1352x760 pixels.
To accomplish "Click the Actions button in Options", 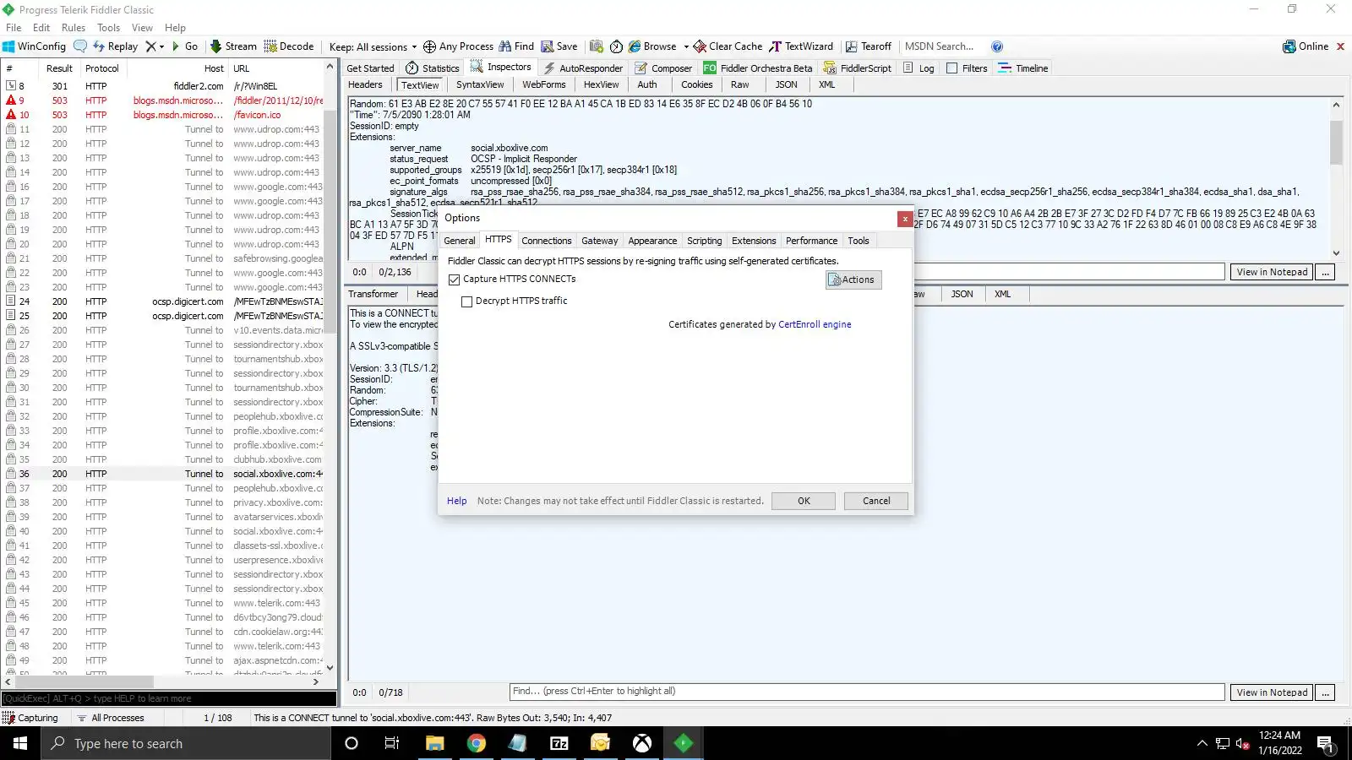I will (853, 280).
